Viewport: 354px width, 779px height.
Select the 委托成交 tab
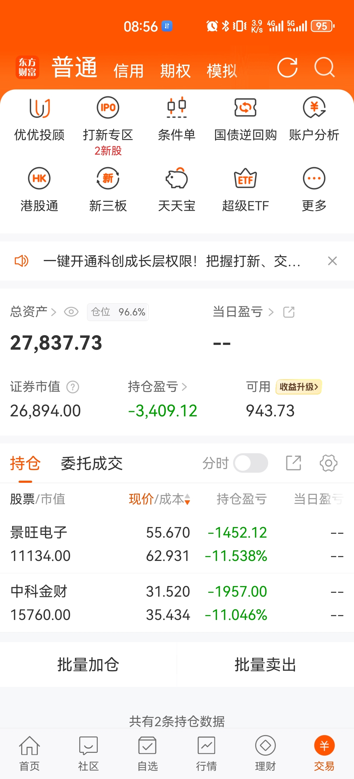pos(92,463)
